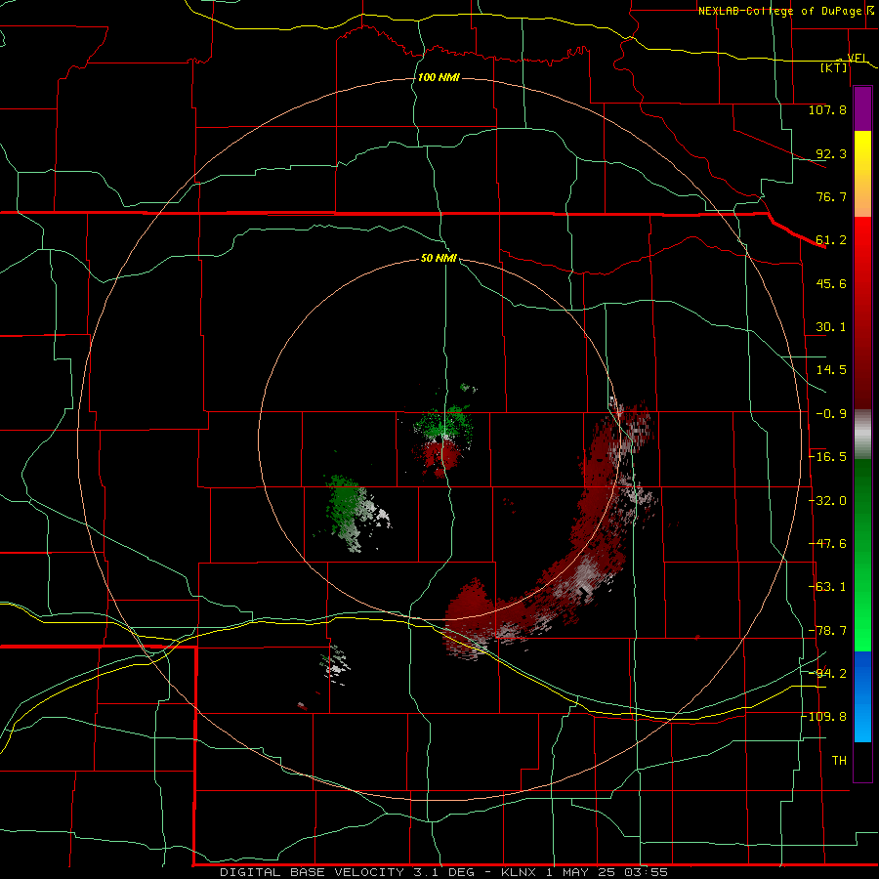Pick the gray near-zero segment of the color bar

[x=862, y=435]
